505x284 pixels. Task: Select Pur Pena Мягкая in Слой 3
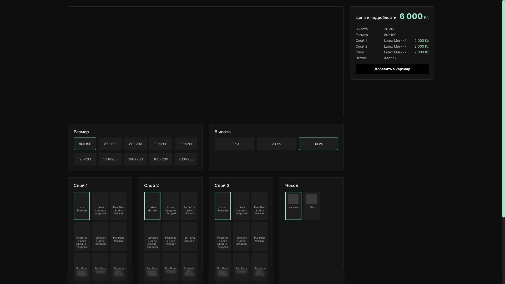click(x=260, y=236)
